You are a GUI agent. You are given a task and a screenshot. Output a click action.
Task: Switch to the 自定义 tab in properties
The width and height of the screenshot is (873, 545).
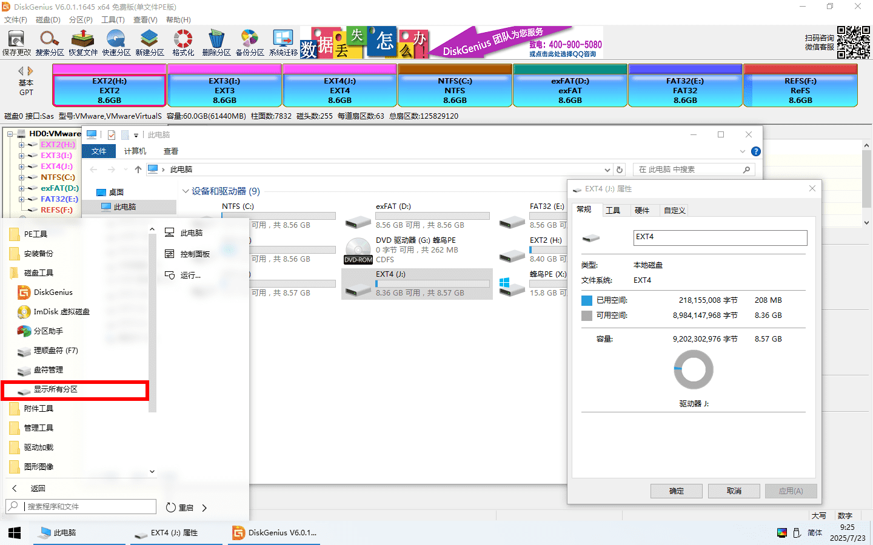(675, 211)
